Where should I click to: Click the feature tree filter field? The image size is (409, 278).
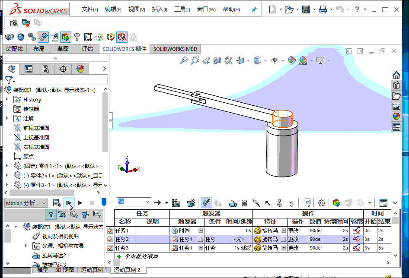click(x=56, y=80)
